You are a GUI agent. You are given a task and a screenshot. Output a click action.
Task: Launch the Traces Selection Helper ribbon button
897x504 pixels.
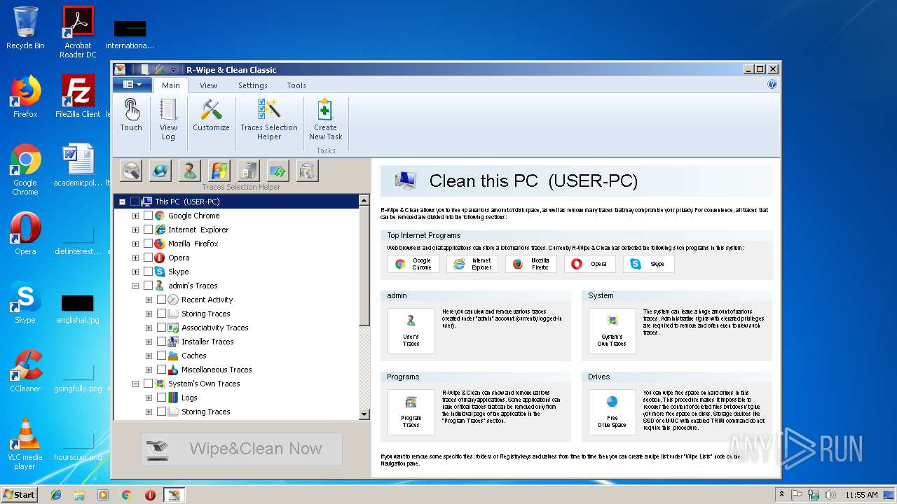click(269, 119)
